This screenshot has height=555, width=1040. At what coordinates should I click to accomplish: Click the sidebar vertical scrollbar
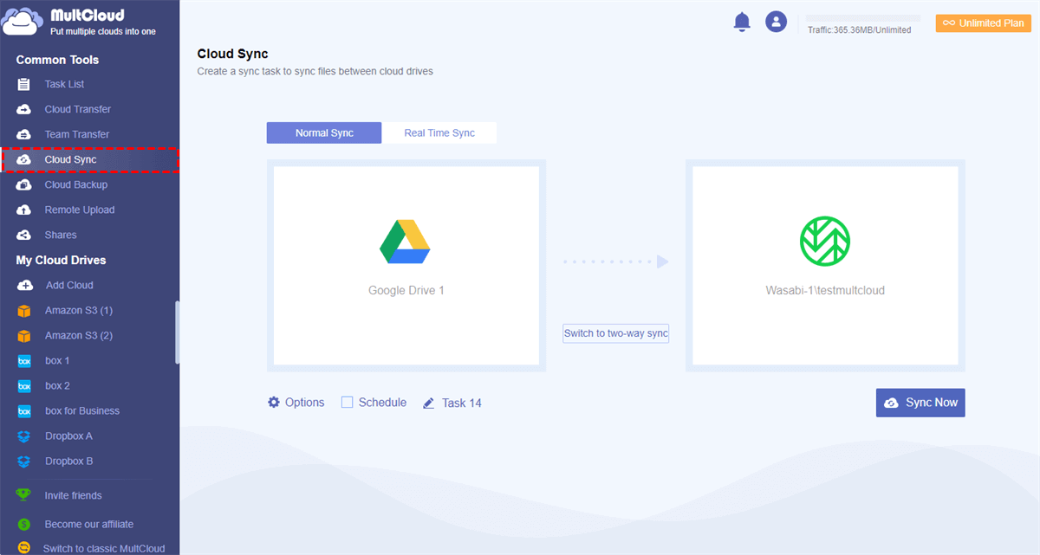point(177,332)
